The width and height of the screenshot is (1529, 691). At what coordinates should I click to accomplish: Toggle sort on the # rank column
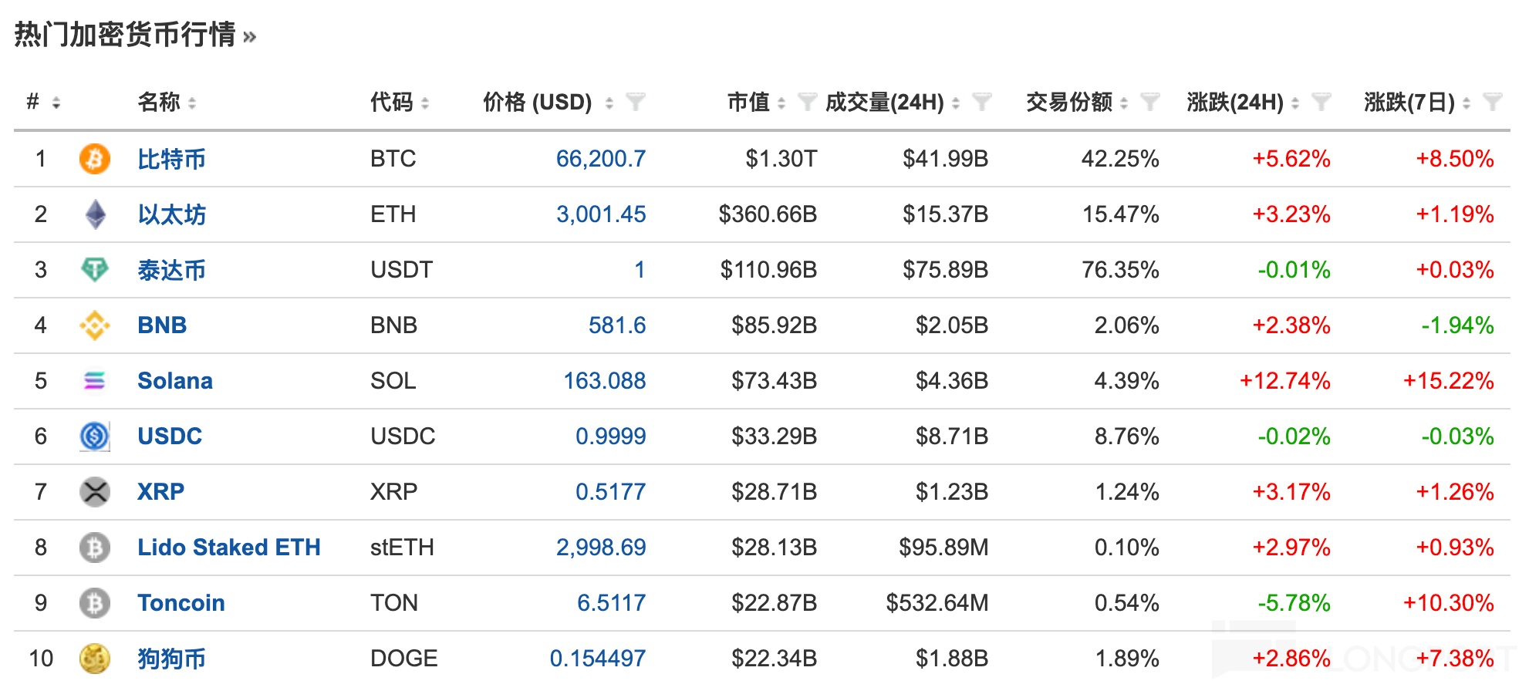[x=56, y=103]
